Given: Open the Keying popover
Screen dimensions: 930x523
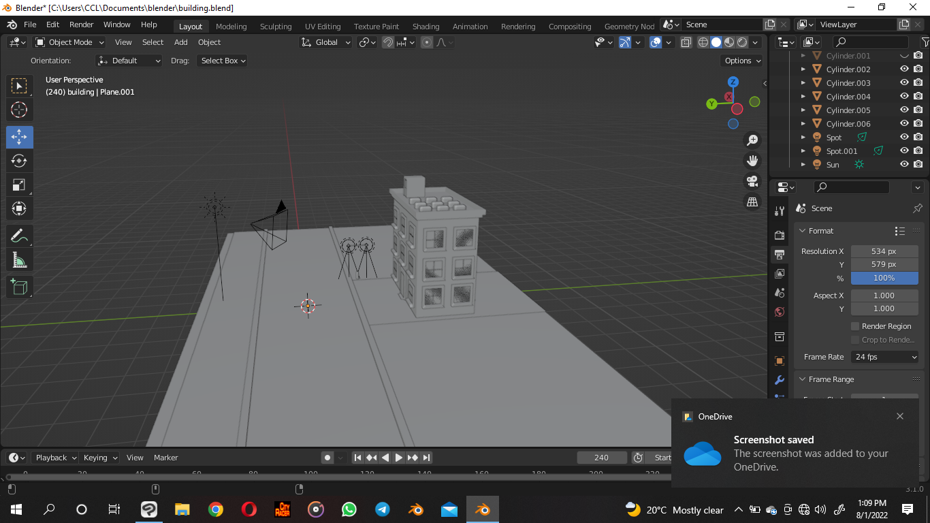Looking at the screenshot, I should [99, 458].
